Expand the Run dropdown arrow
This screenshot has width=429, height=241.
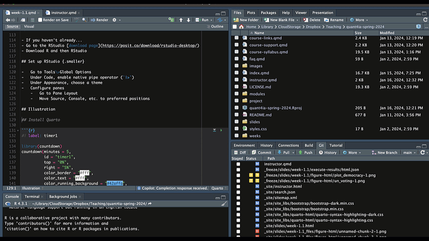211,20
